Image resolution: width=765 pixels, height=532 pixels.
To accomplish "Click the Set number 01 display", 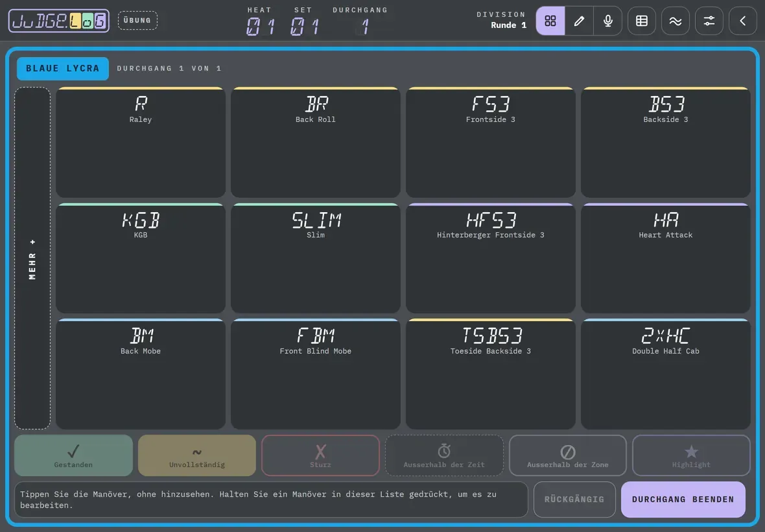I will click(x=304, y=27).
